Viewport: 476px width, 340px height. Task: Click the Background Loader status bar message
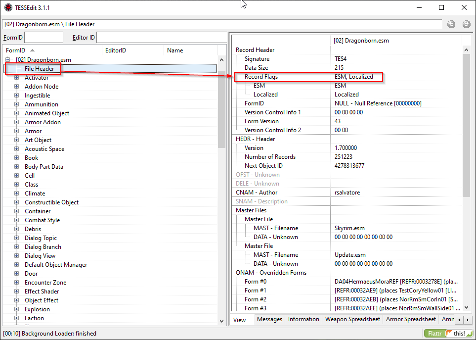tap(50, 333)
